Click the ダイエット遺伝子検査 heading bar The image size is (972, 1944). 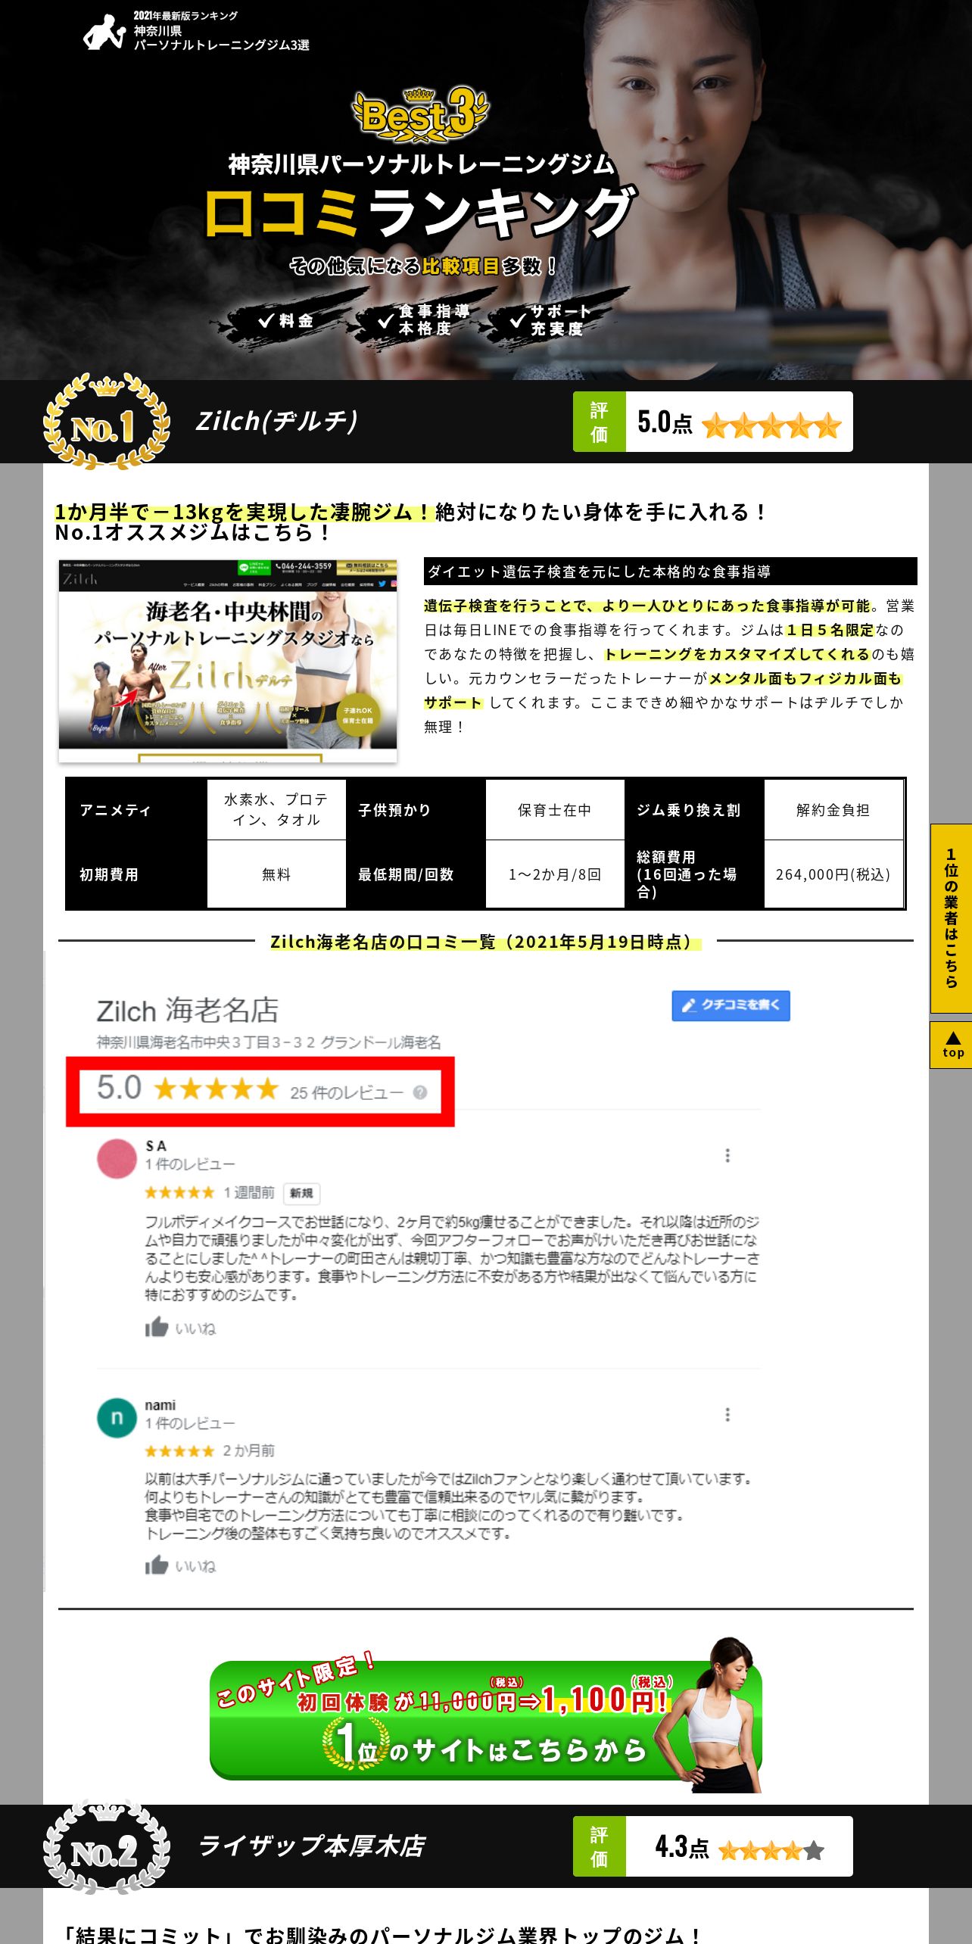coord(670,572)
